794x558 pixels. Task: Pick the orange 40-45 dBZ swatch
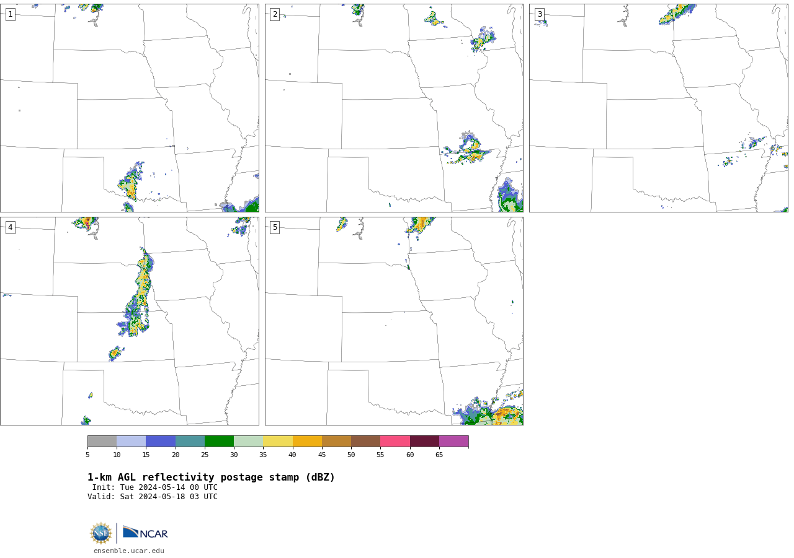307,442
